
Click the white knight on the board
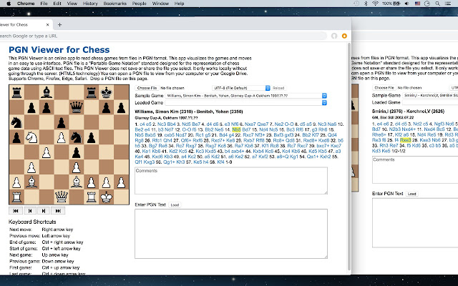tap(31, 137)
